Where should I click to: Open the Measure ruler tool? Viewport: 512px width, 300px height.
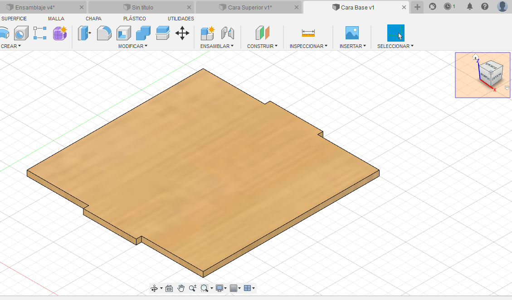[308, 33]
